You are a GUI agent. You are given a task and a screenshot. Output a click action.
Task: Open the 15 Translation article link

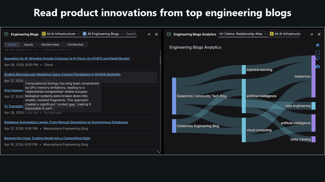pos(14,106)
